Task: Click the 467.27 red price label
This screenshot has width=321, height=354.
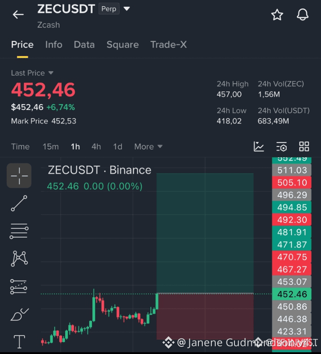Action: 292,269
